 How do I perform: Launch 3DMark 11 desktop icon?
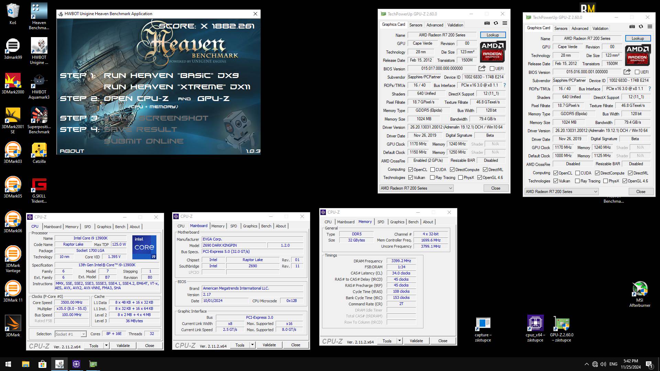tap(13, 291)
